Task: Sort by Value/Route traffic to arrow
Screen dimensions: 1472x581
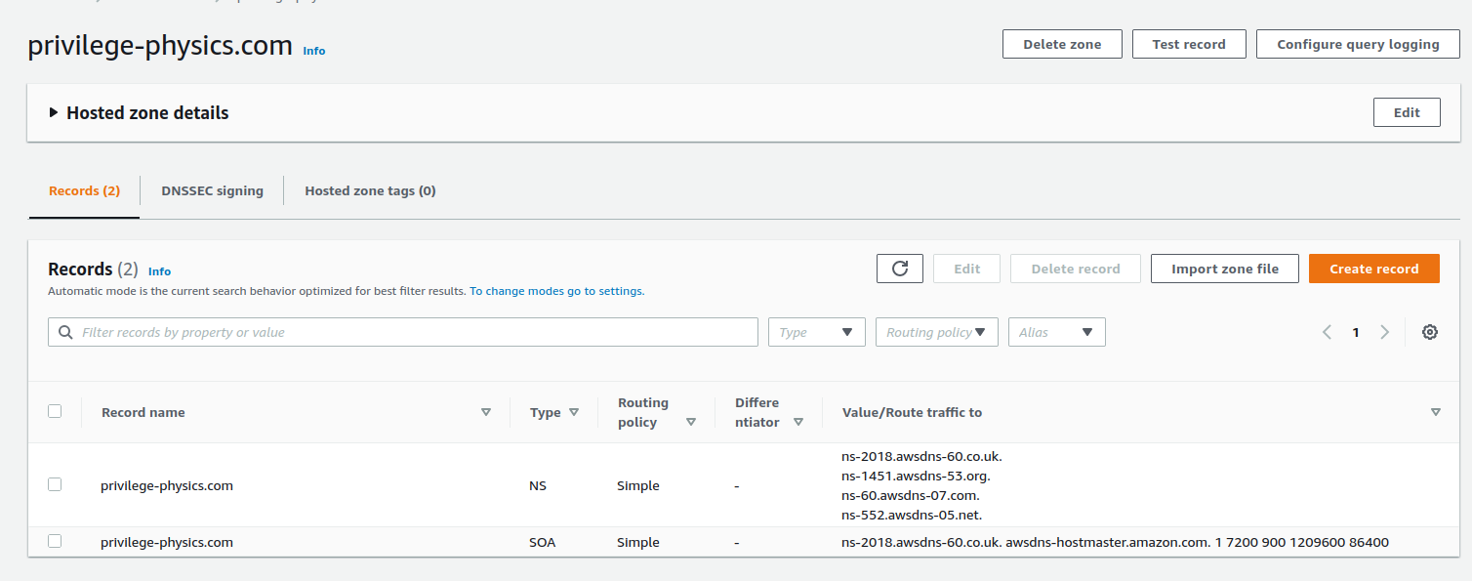Action: (x=1436, y=412)
